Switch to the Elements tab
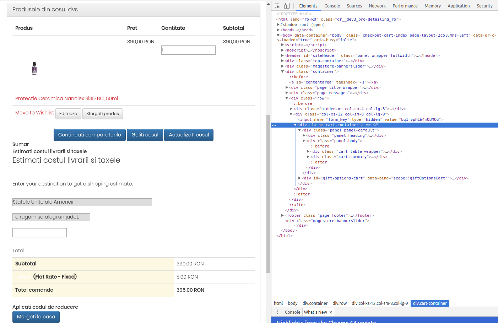The image size is (498, 323). [308, 6]
